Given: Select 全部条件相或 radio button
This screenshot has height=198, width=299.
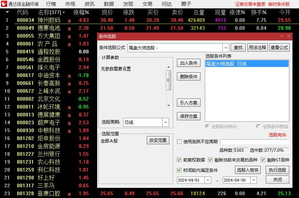Looking at the screenshot, I should (258, 126).
